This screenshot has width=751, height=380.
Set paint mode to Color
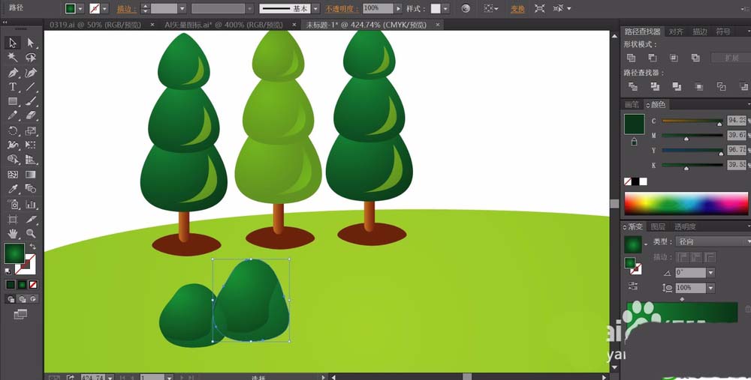(11, 285)
